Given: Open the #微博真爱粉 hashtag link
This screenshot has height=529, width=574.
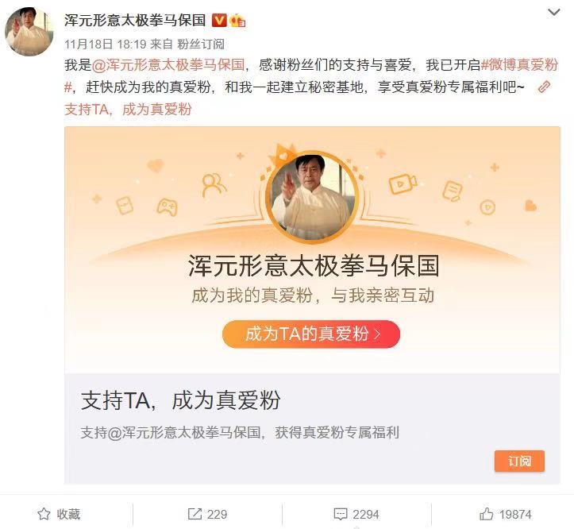Looking at the screenshot, I should 310,75.
